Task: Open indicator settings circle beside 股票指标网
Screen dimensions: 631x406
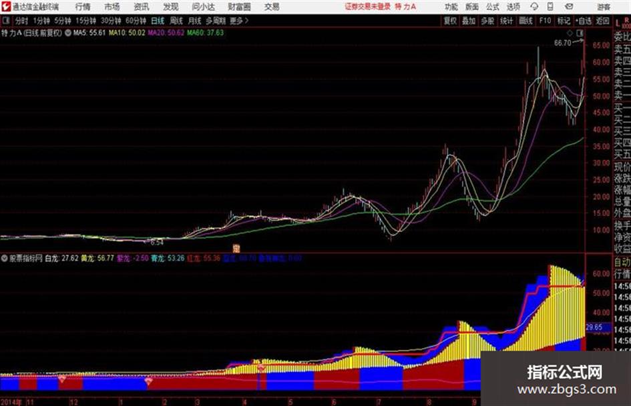Action: coord(5,258)
